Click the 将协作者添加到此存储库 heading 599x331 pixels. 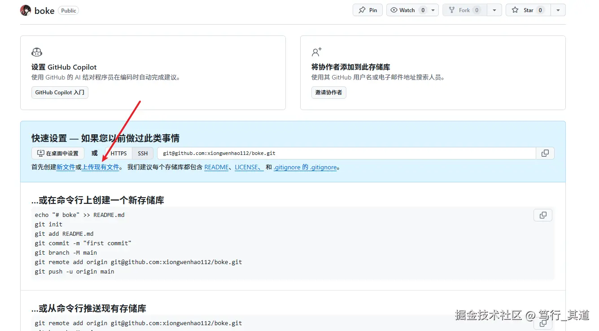coord(351,67)
